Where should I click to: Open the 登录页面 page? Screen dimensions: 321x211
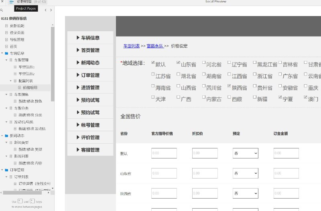(x=17, y=33)
